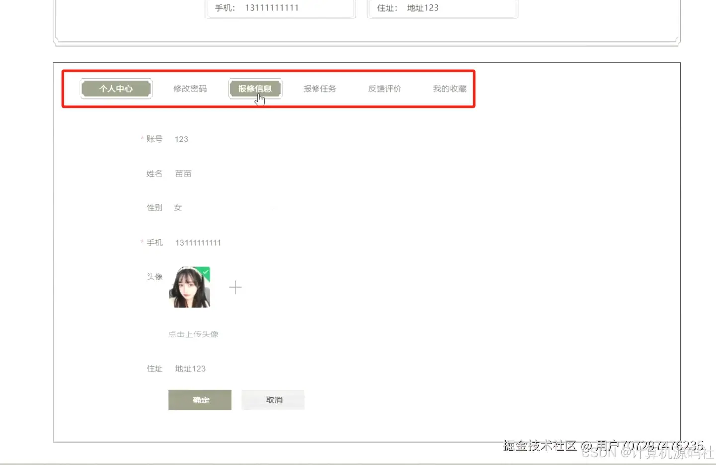Click the 手机 display box at the top
Viewport: 716px width, 465px height.
pos(280,8)
